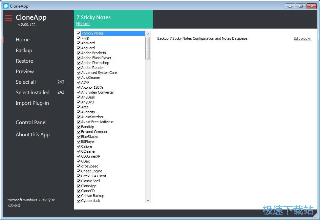Screen dimensions: 320x220
Task: Select Alcohol 120% in the list
Action: [x=92, y=87]
